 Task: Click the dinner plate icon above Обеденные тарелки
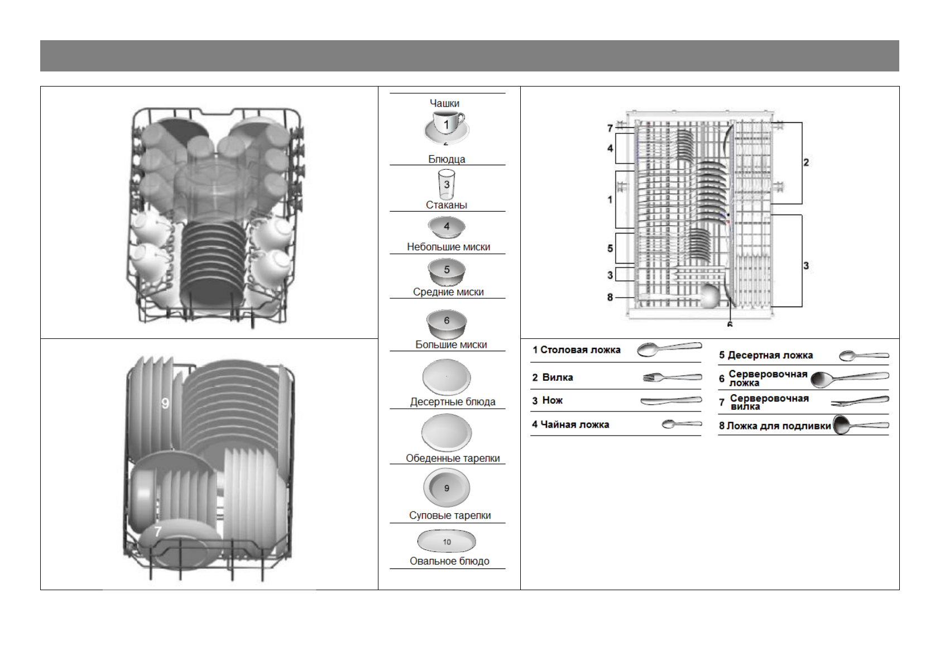point(446,432)
